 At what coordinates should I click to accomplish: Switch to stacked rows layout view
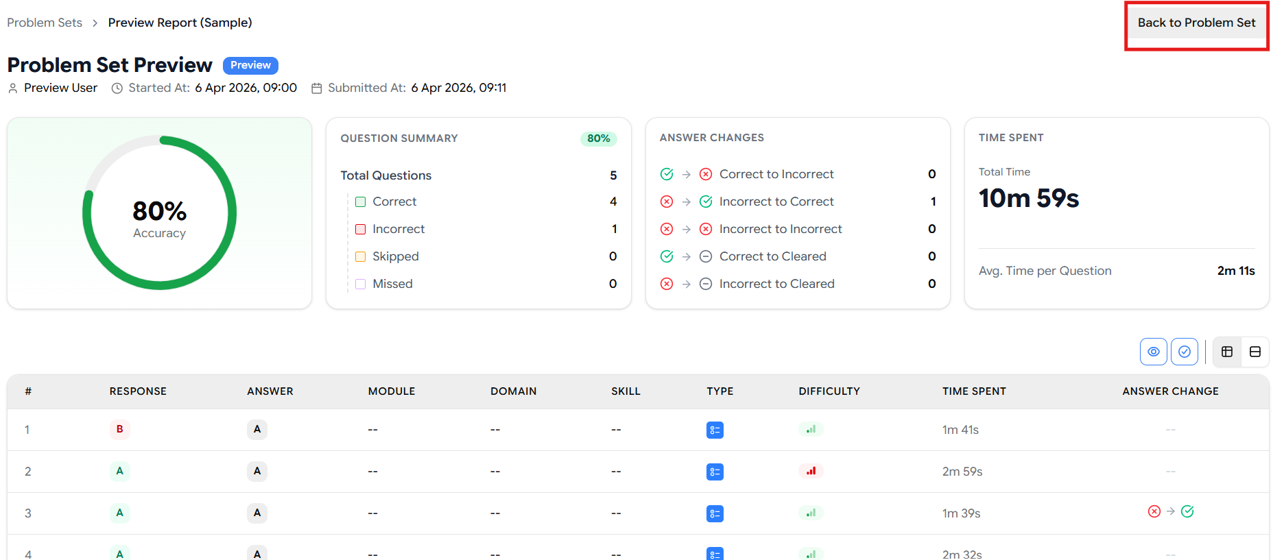pyautogui.click(x=1255, y=352)
